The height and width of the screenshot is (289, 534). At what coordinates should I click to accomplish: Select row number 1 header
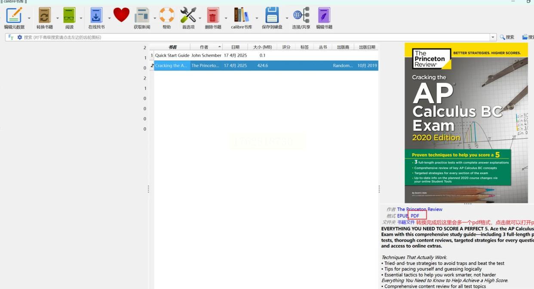[x=152, y=55]
